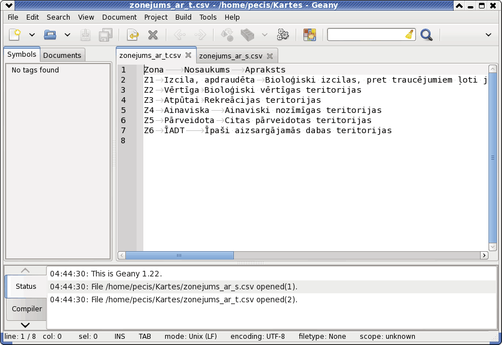
Task: Clear the search field with broom icon
Action: click(409, 35)
